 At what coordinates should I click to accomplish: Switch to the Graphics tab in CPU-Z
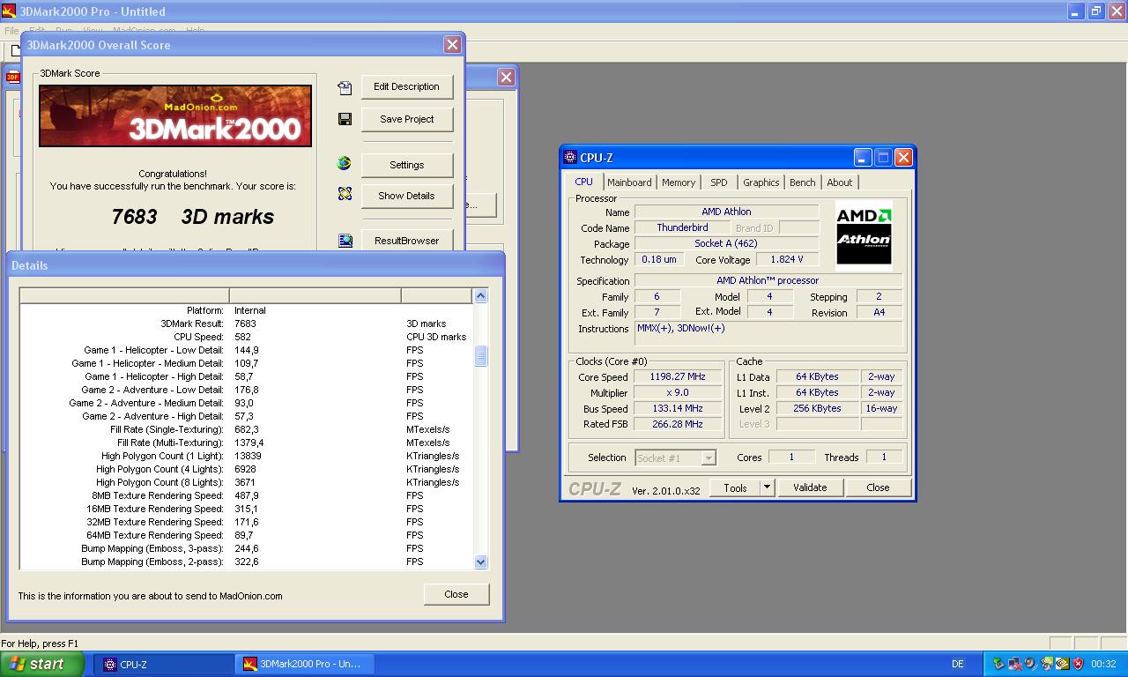761,182
